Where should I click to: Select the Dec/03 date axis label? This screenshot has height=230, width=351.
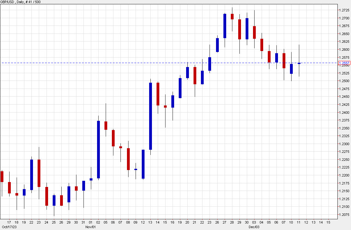[x=255, y=226]
